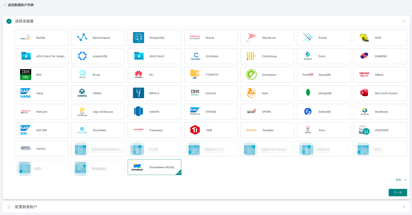Select the Oracle database logo
The image size is (412, 215).
pyautogui.click(x=195, y=37)
